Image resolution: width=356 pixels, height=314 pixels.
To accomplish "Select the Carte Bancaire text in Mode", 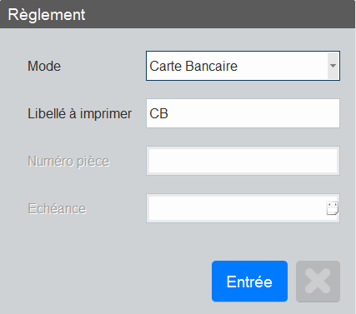I will tap(193, 66).
